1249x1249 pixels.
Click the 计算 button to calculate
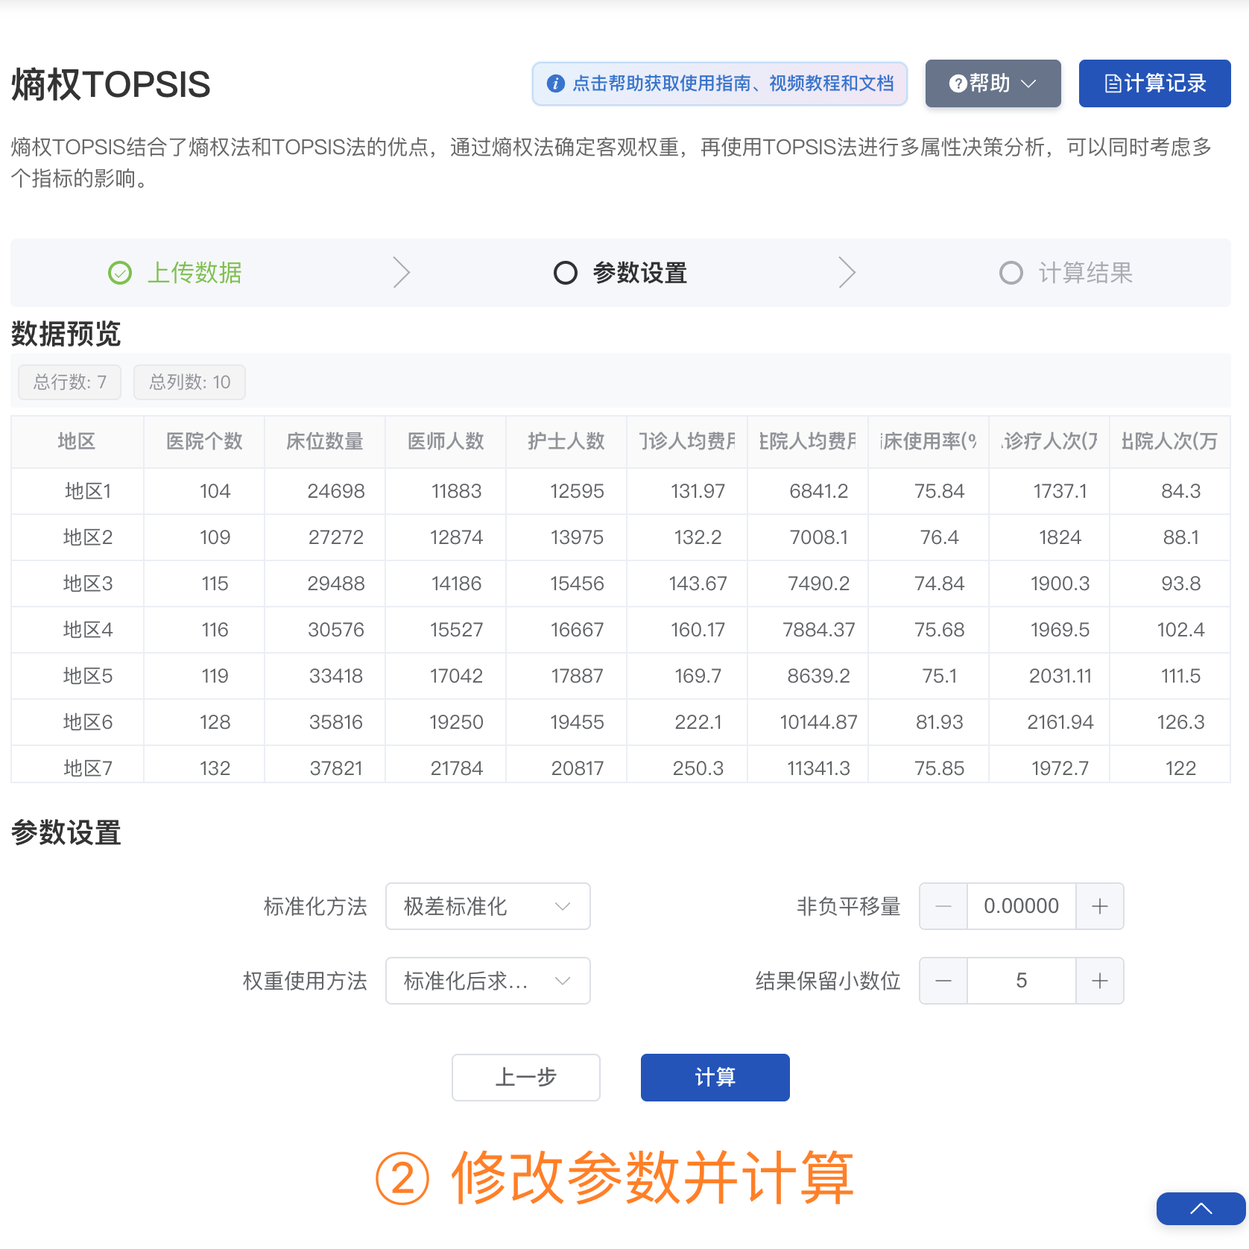coord(714,1077)
